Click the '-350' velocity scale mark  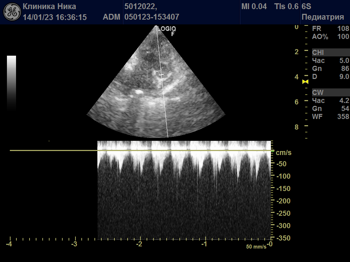coord(284,238)
